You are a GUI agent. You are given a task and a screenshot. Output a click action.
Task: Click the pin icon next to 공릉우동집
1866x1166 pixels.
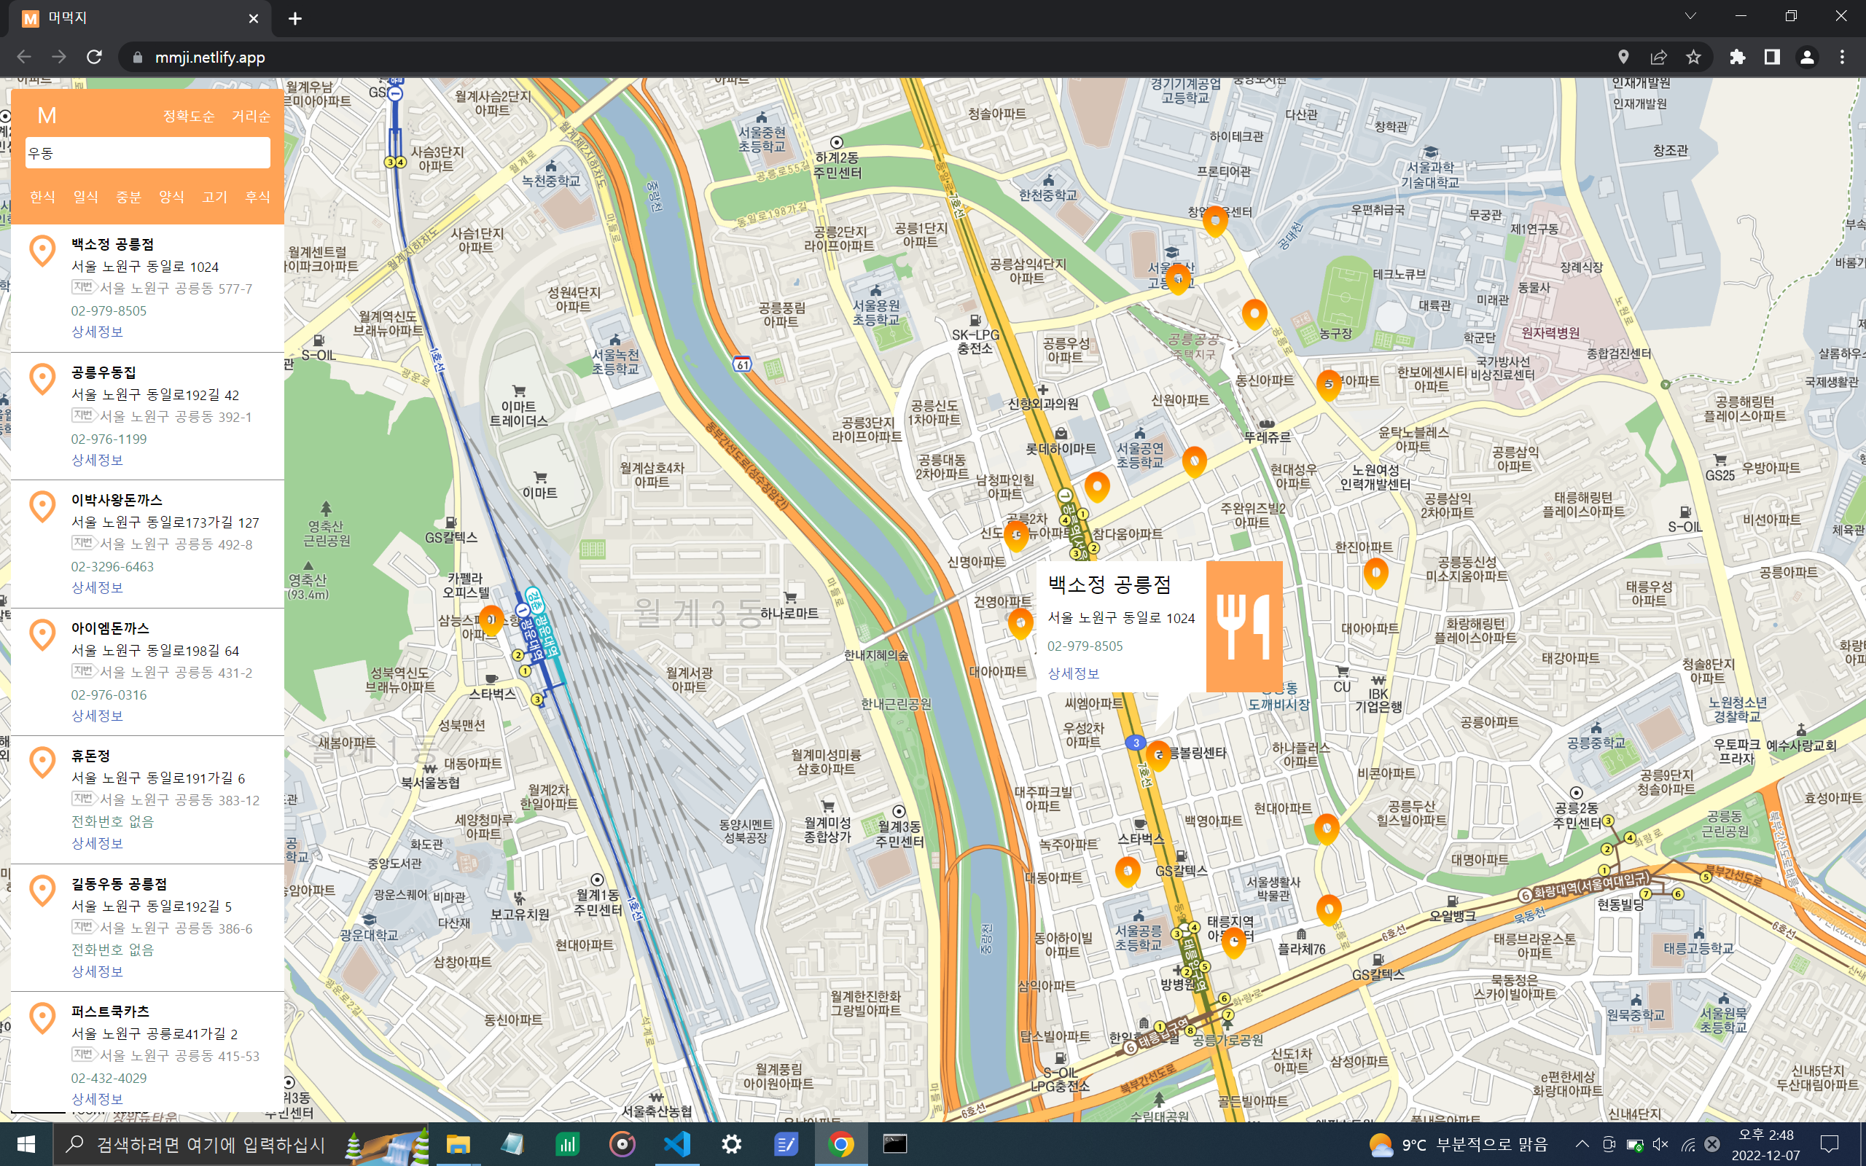(x=42, y=379)
